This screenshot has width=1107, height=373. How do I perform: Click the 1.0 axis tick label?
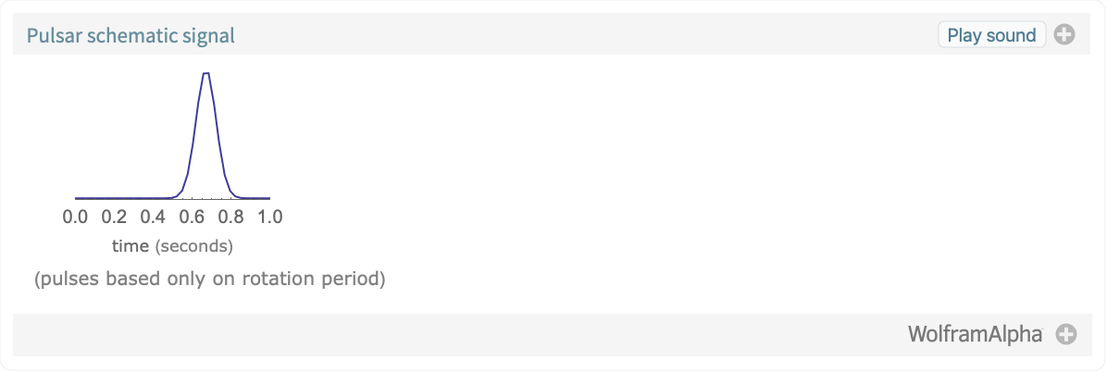269,217
